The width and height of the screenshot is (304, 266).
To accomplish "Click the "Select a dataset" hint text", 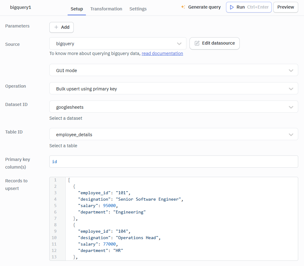I will [66, 118].
